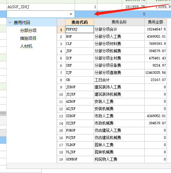Select the AZJXF code cell
Viewport: 171px width, 173px height.
point(80,109)
